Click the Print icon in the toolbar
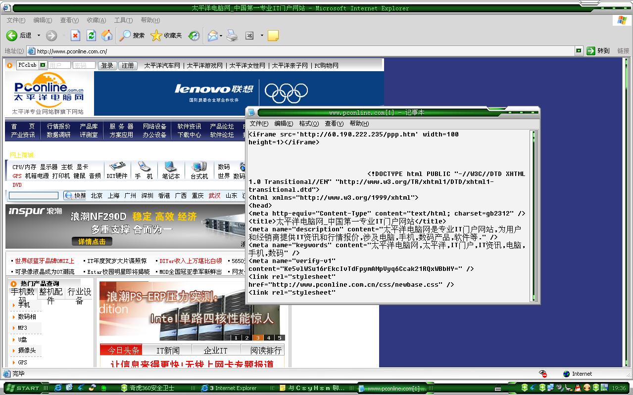This screenshot has height=395, width=633. coord(232,36)
